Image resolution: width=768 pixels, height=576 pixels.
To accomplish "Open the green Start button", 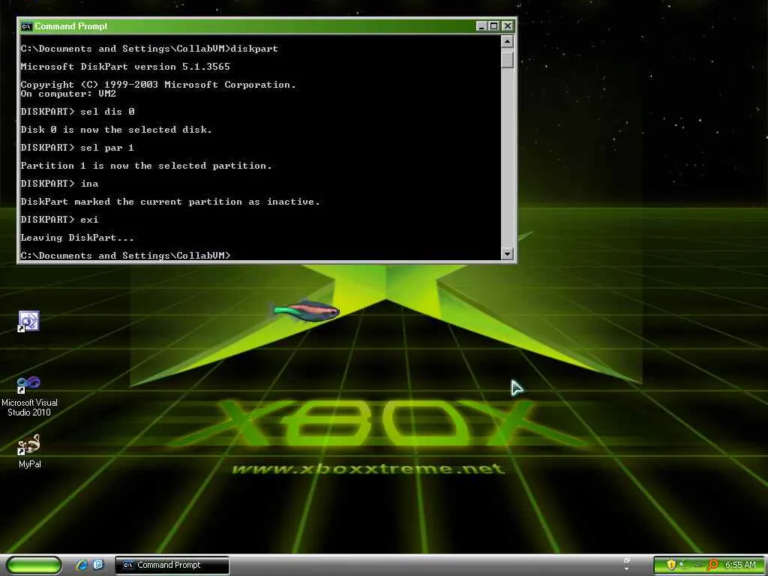I will 34,565.
